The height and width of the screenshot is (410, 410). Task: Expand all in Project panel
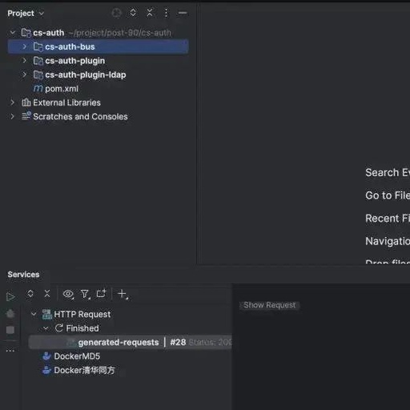pos(133,13)
